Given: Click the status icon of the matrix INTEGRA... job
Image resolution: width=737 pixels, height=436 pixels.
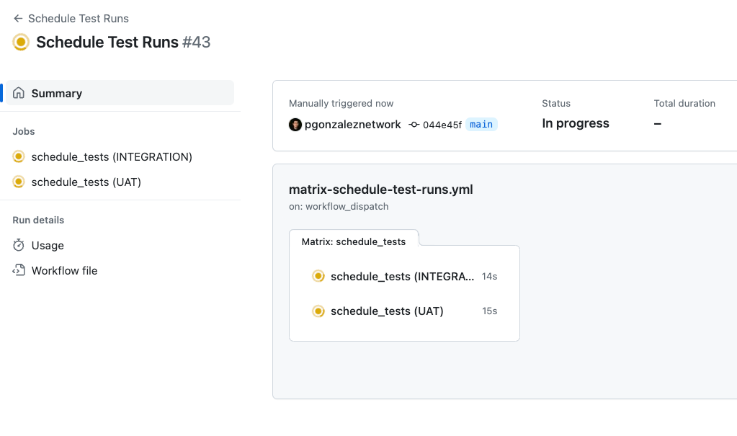Looking at the screenshot, I should tap(318, 276).
